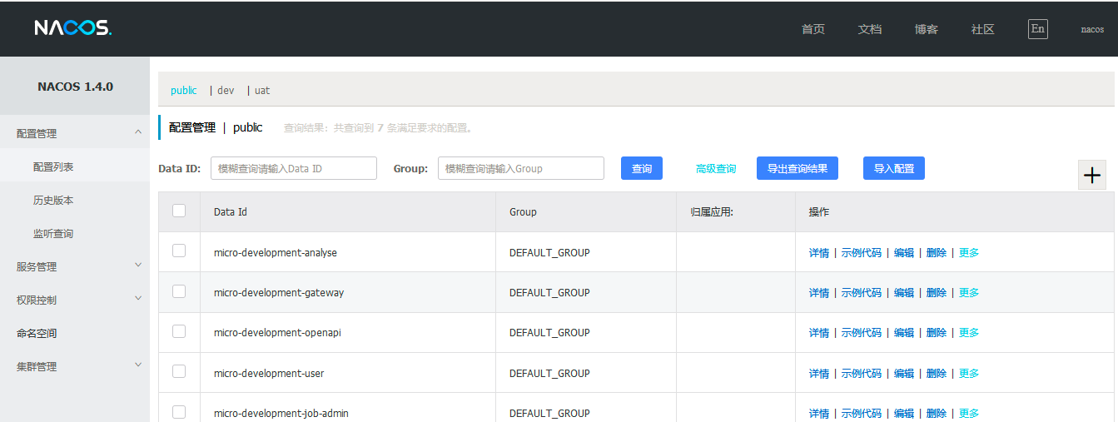Click 删除 for micro-development-user

coord(937,373)
